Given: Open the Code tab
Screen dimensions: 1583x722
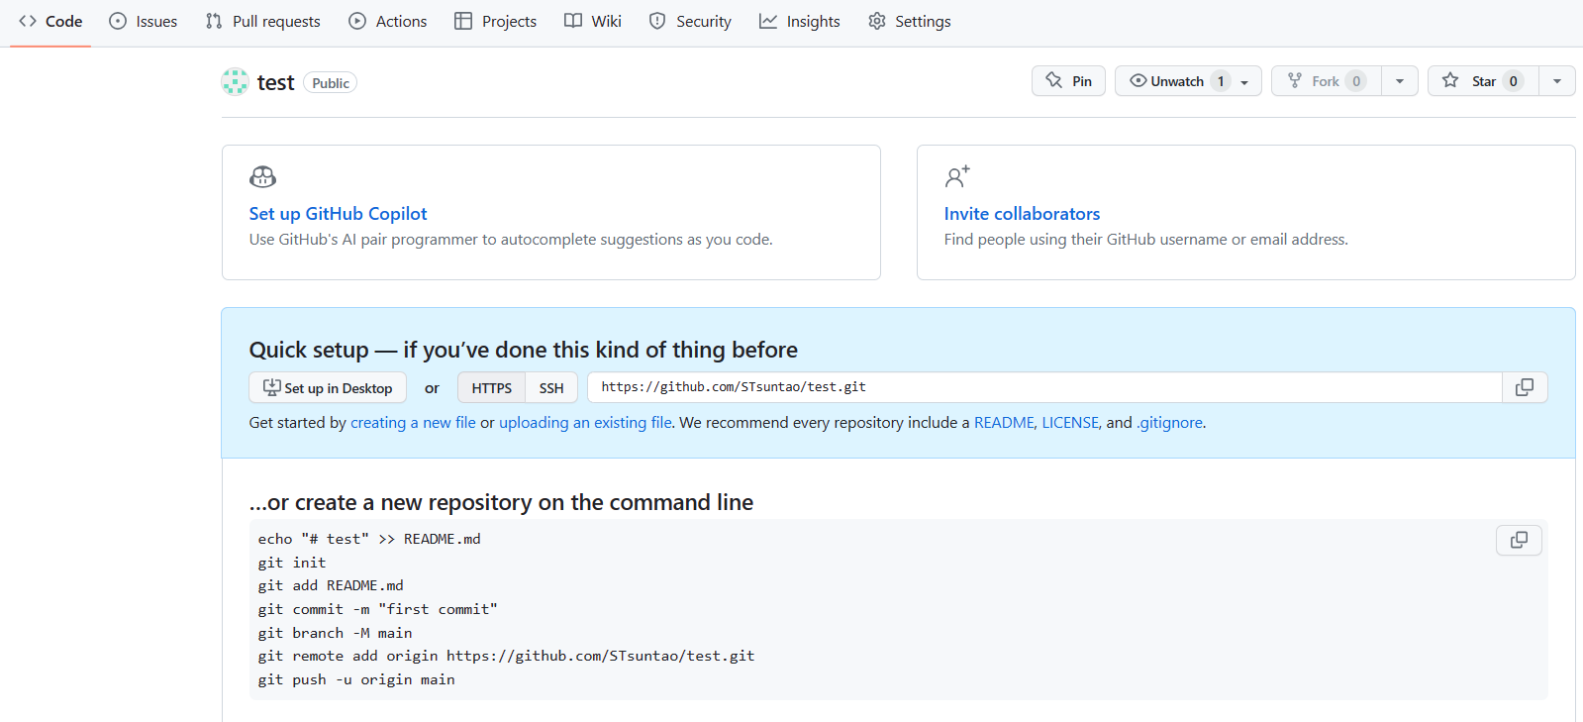Looking at the screenshot, I should point(50,21).
